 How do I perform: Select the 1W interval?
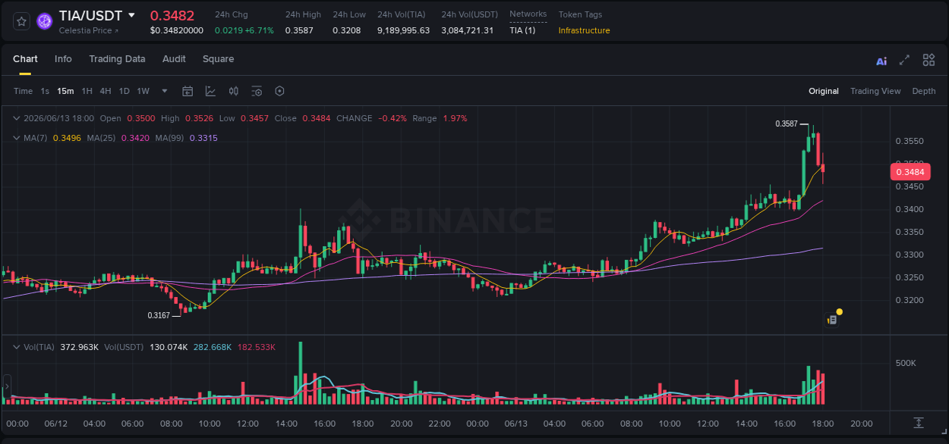(143, 91)
